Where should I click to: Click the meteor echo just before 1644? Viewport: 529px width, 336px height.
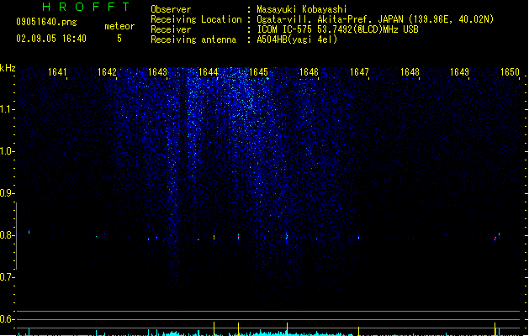click(x=214, y=237)
